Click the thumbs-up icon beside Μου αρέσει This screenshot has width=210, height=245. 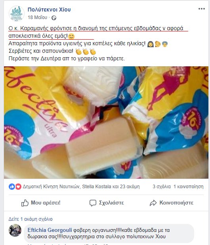click(25, 203)
